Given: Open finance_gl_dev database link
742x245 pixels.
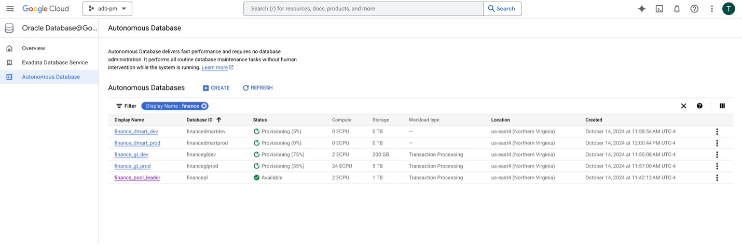Looking at the screenshot, I should click(131, 154).
